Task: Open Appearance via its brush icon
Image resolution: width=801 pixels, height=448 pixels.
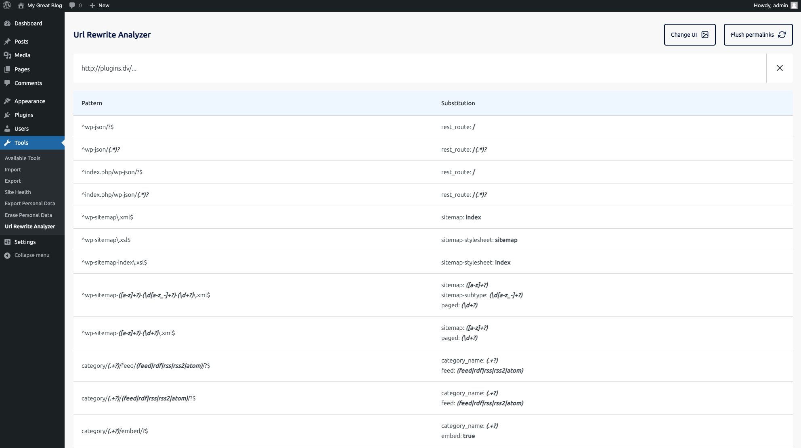Action: click(x=7, y=101)
